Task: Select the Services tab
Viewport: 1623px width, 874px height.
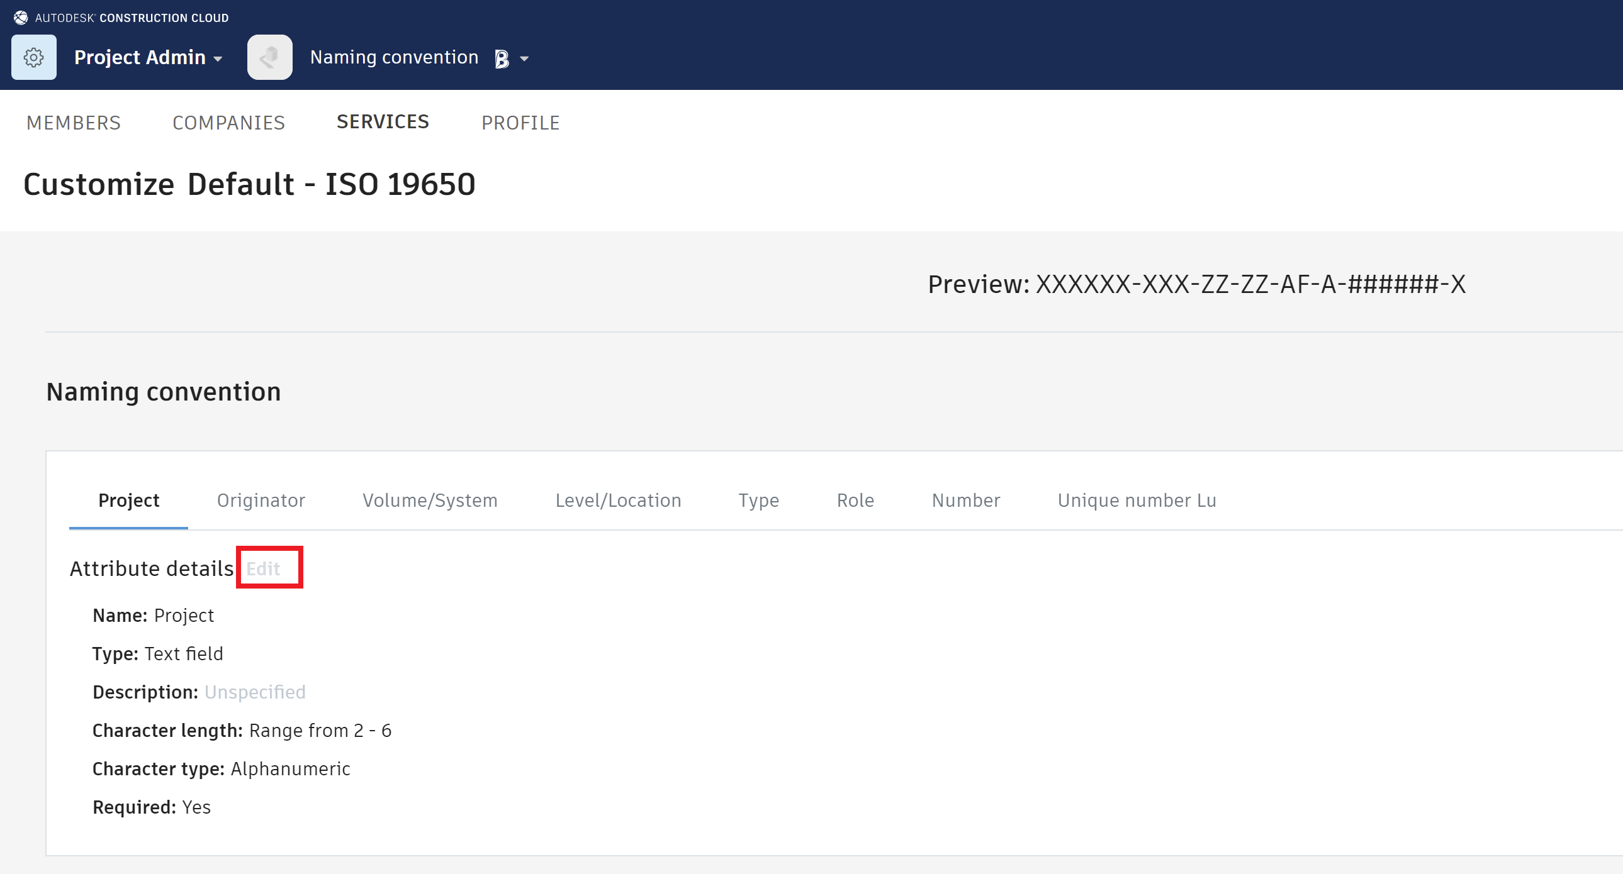Action: (383, 121)
